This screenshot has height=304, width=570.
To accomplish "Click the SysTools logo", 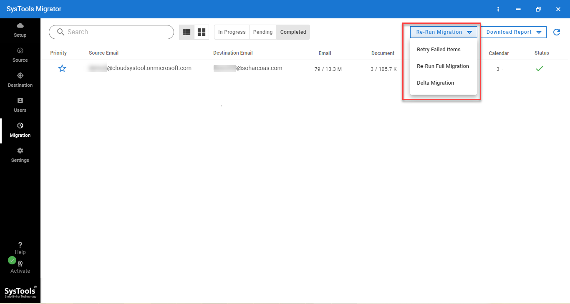I will (20, 292).
